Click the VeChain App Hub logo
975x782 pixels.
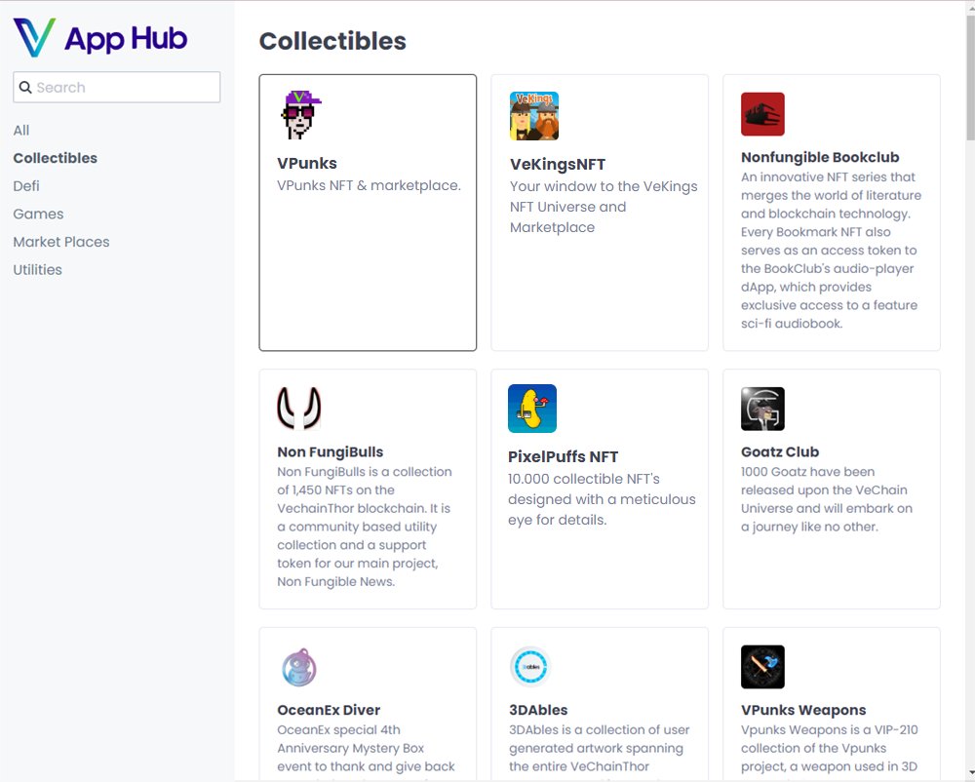99,38
